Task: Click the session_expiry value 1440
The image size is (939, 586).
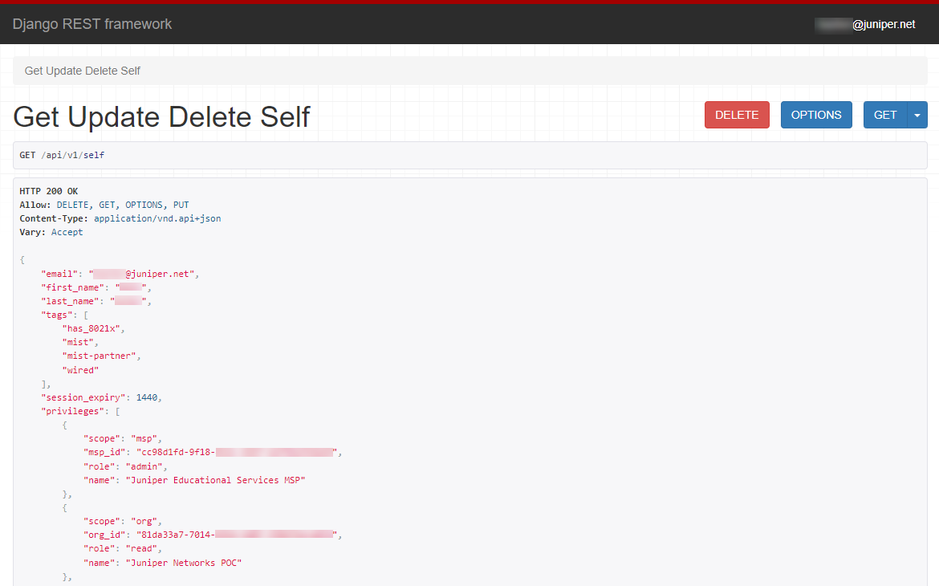Action: [x=147, y=398]
